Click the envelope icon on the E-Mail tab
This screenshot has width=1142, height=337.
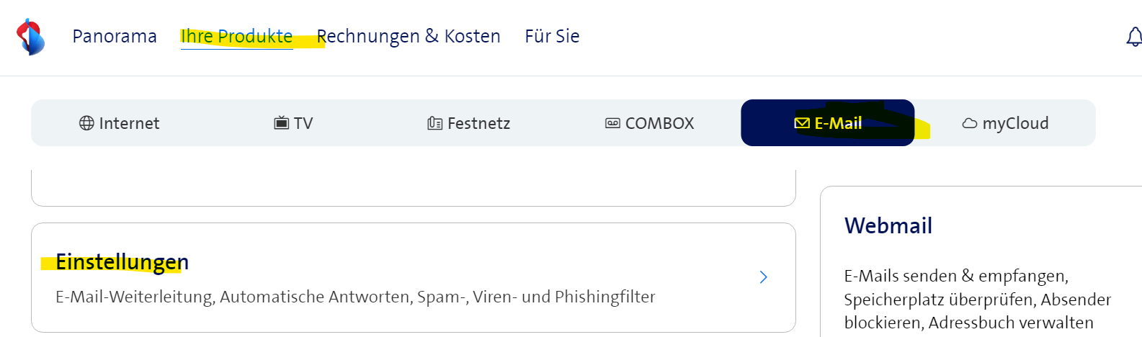point(801,123)
